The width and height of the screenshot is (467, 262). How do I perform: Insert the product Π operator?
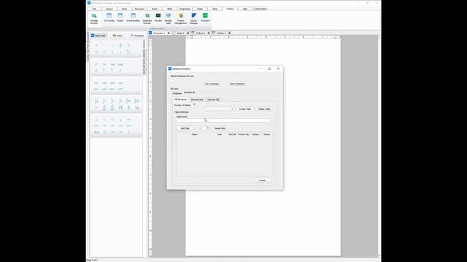coord(120,108)
